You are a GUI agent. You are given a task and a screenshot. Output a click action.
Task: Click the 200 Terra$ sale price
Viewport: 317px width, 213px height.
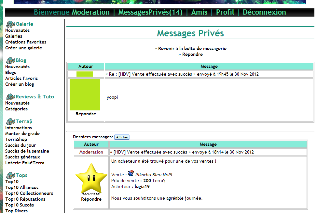pos(154,181)
